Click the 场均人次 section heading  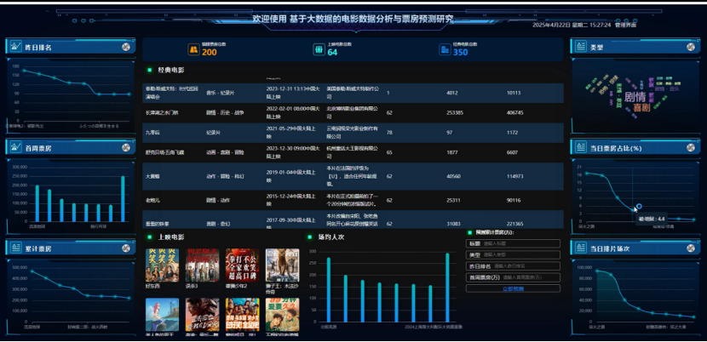pos(331,237)
